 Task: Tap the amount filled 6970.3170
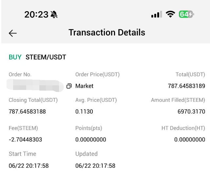tap(191, 112)
